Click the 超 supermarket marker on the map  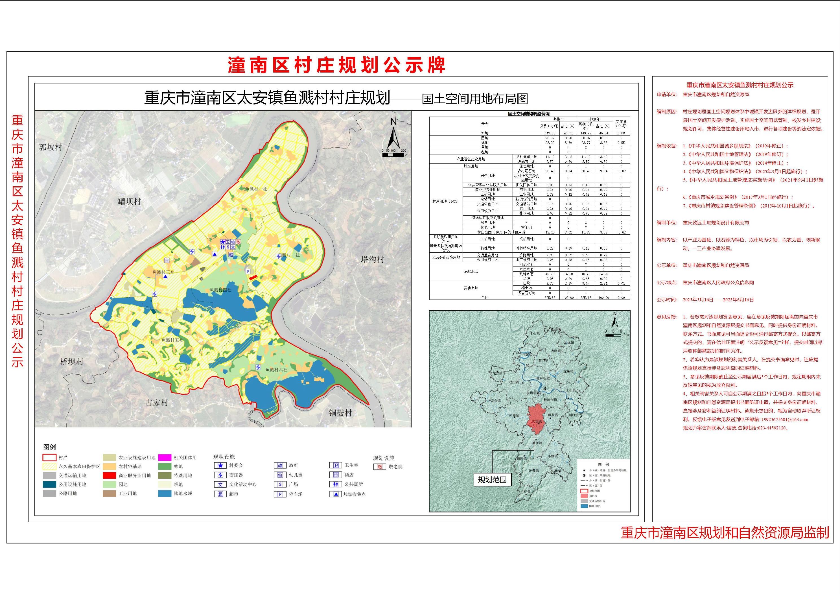pyautogui.click(x=231, y=255)
